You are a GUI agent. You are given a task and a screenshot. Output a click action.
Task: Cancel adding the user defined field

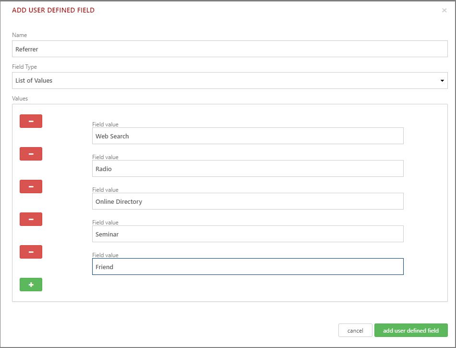[355, 330]
